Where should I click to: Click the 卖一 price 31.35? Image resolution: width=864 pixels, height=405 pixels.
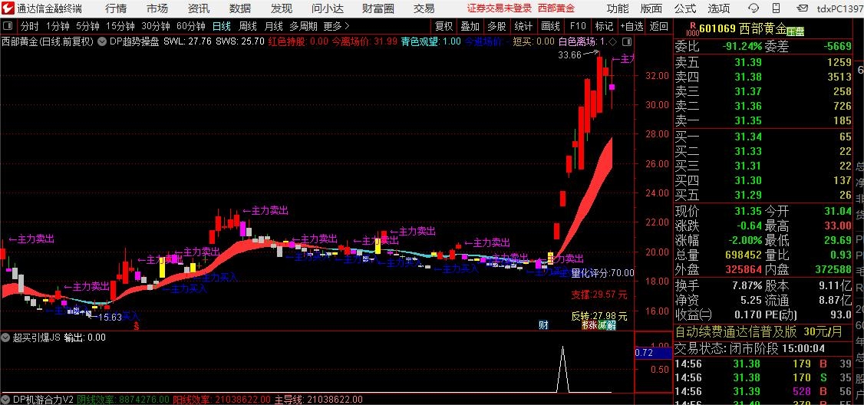(747, 120)
